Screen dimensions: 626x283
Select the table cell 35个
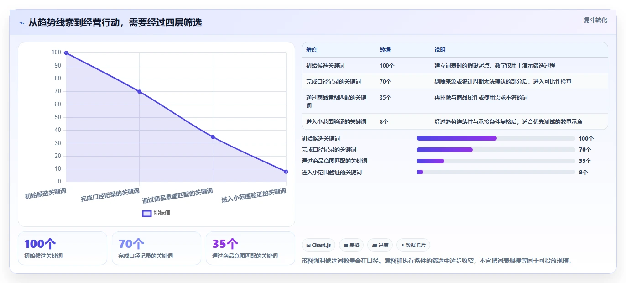(x=386, y=98)
